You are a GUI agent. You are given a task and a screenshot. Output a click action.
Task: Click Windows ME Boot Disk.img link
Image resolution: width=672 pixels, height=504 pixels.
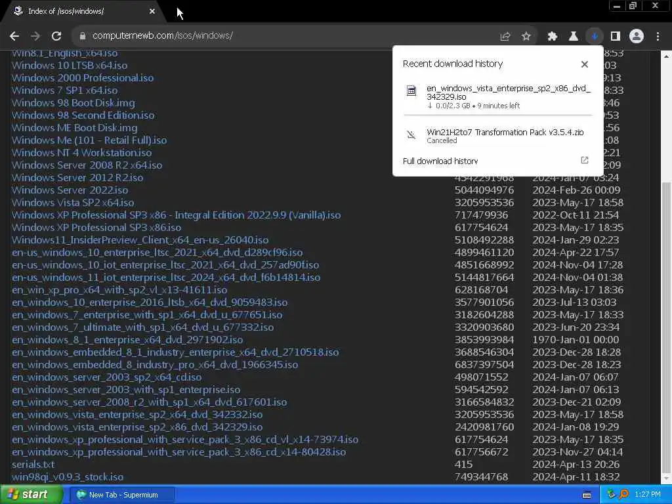[75, 128]
